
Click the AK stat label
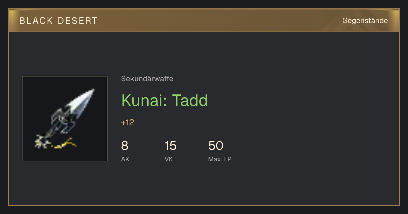pos(125,159)
